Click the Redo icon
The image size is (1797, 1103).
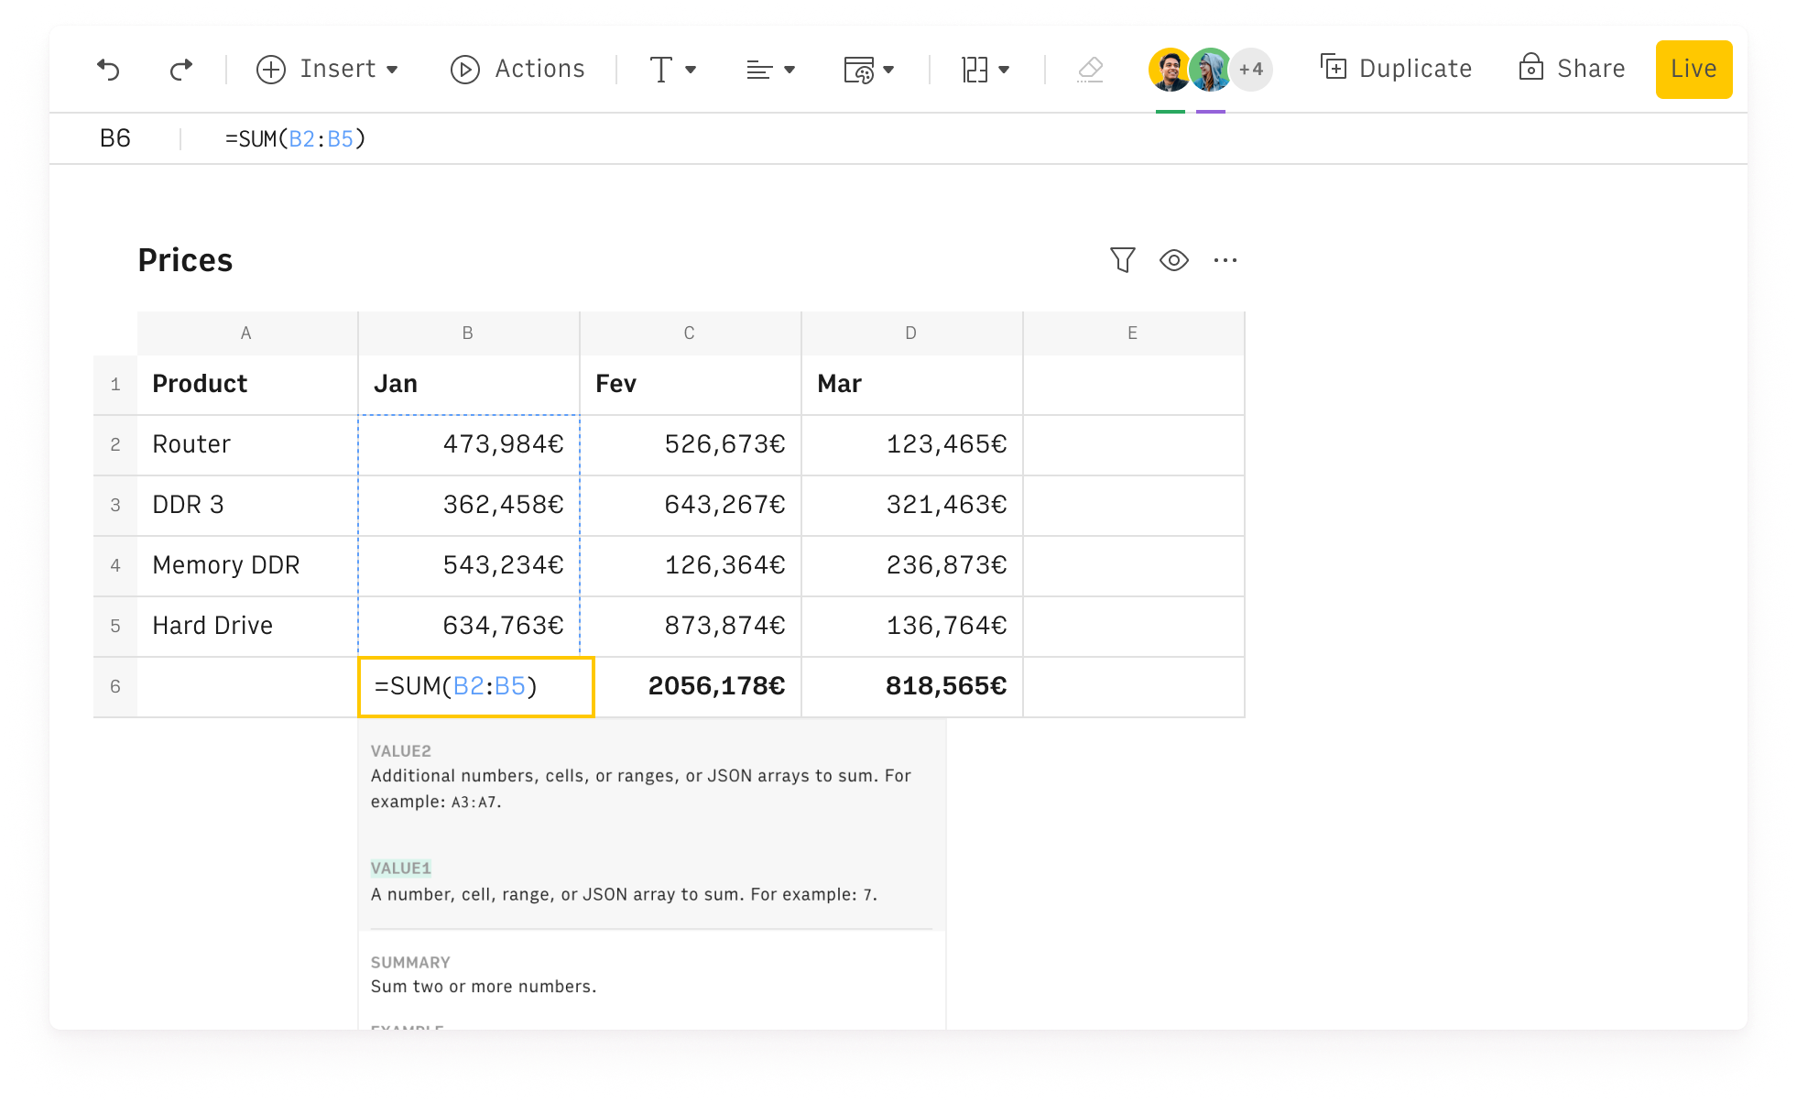tap(180, 69)
